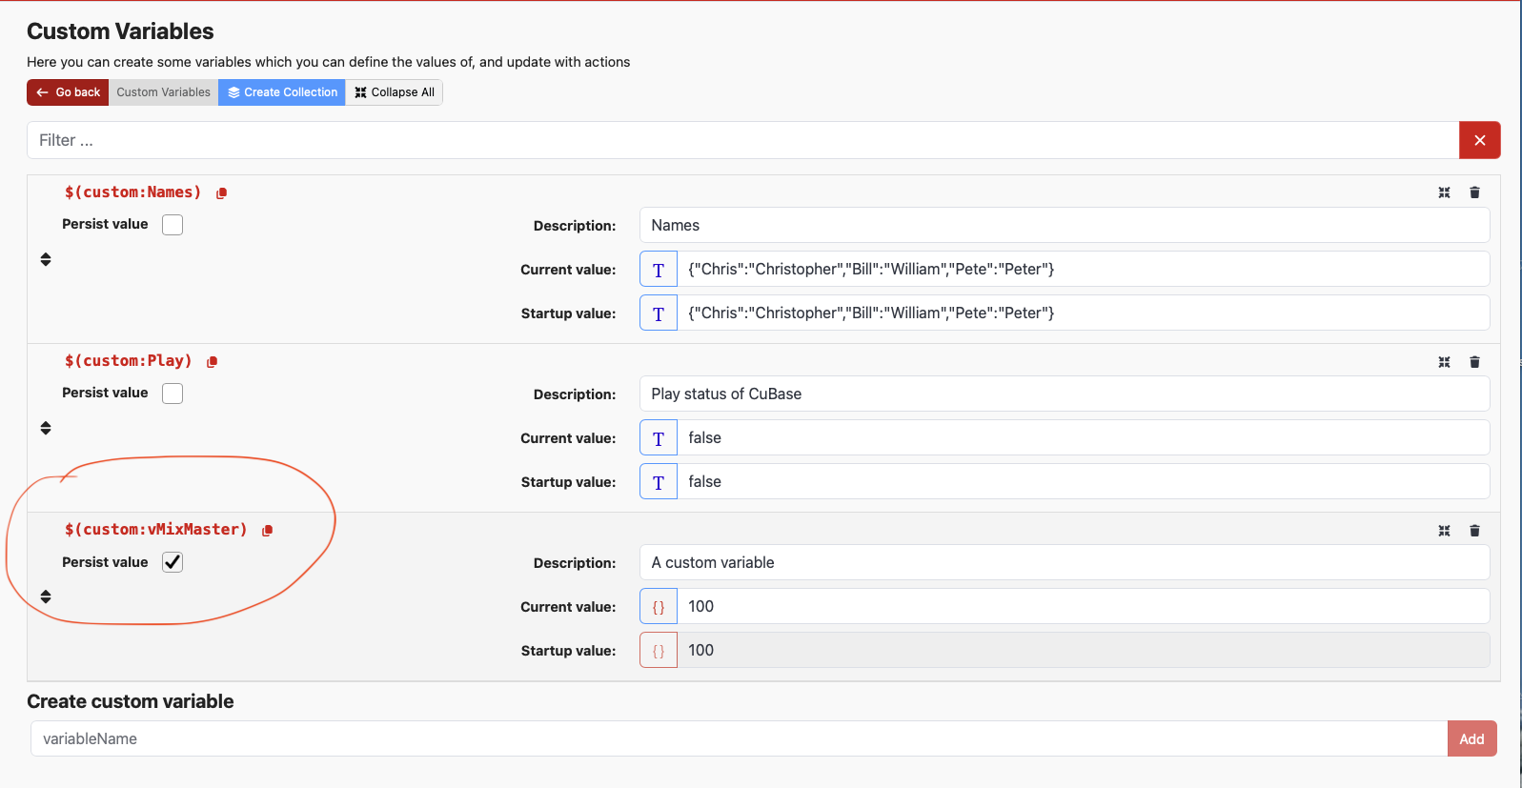Enable Persist value for Play variable
This screenshot has height=788, width=1522.
pos(172,394)
